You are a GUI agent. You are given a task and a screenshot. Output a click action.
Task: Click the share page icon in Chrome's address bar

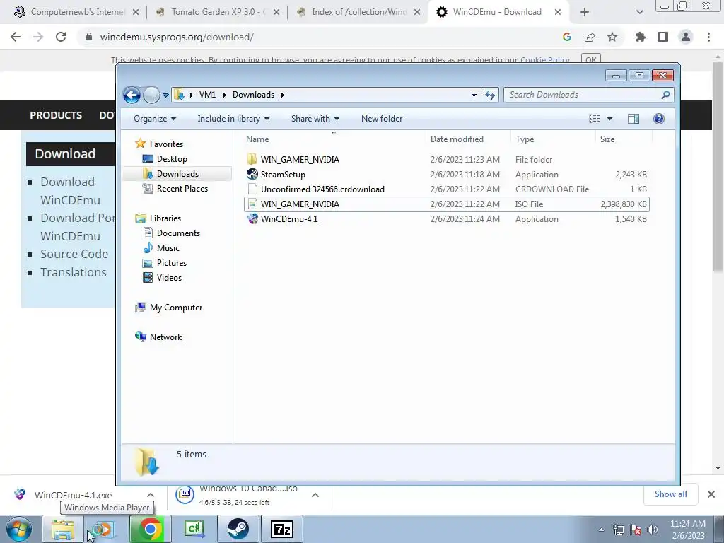pos(590,37)
